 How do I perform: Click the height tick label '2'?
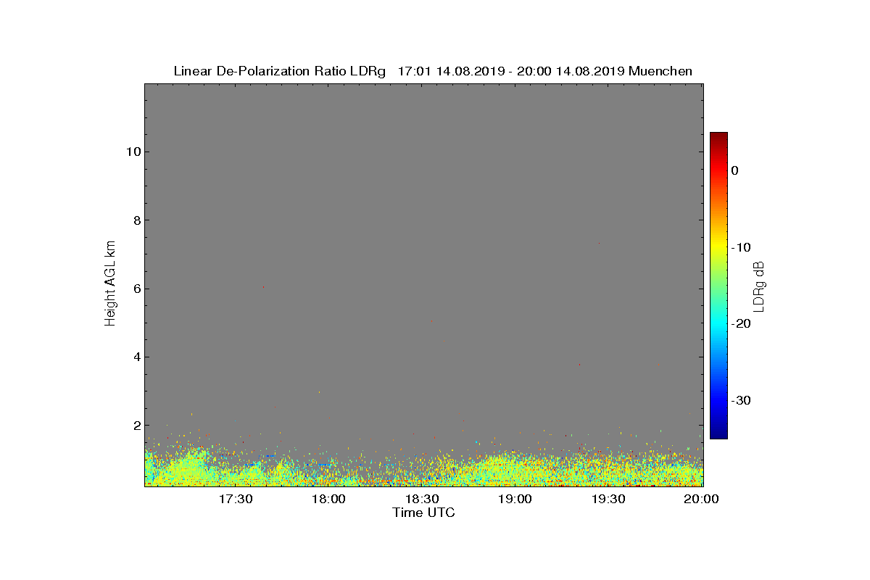click(x=136, y=426)
